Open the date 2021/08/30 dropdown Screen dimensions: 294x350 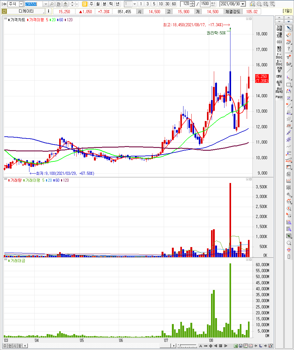(x=243, y=4)
